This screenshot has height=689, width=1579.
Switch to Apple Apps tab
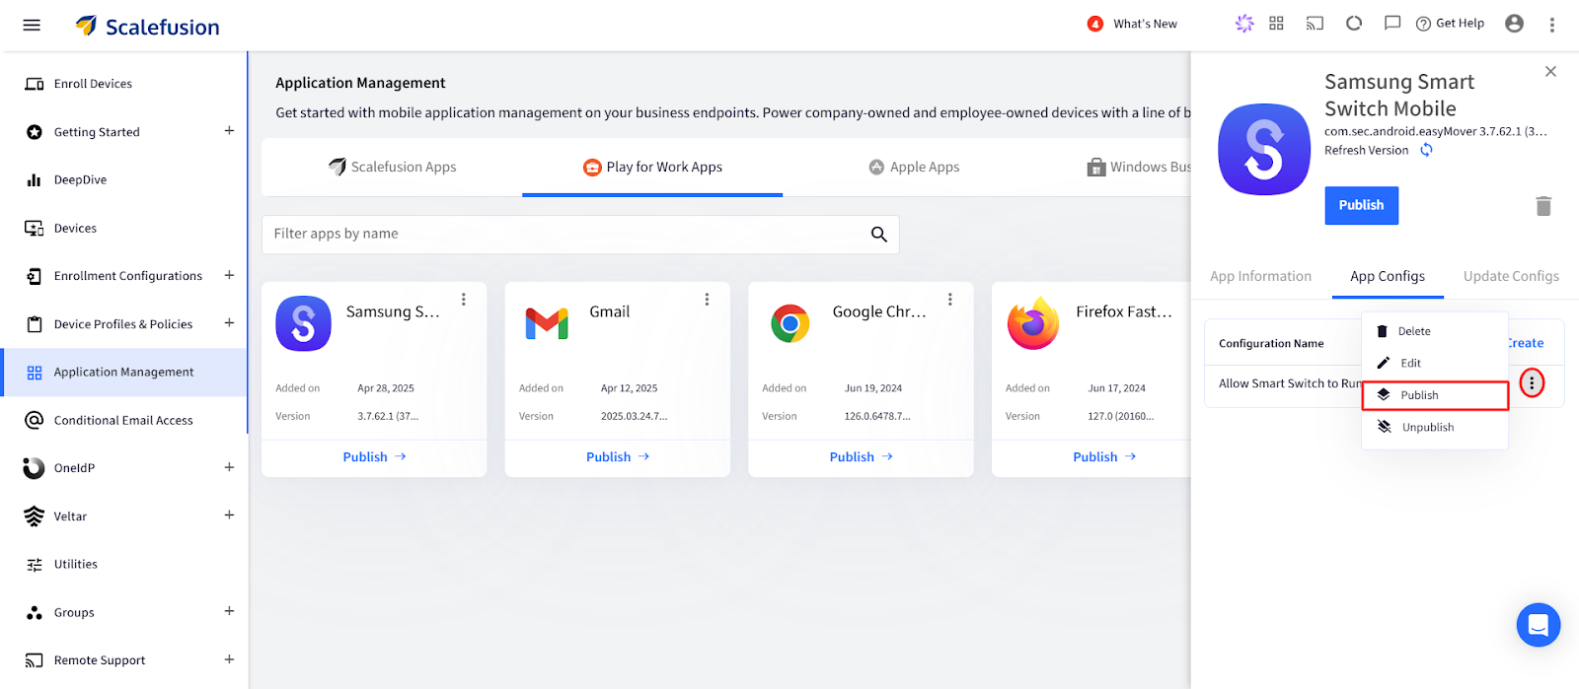tap(914, 167)
